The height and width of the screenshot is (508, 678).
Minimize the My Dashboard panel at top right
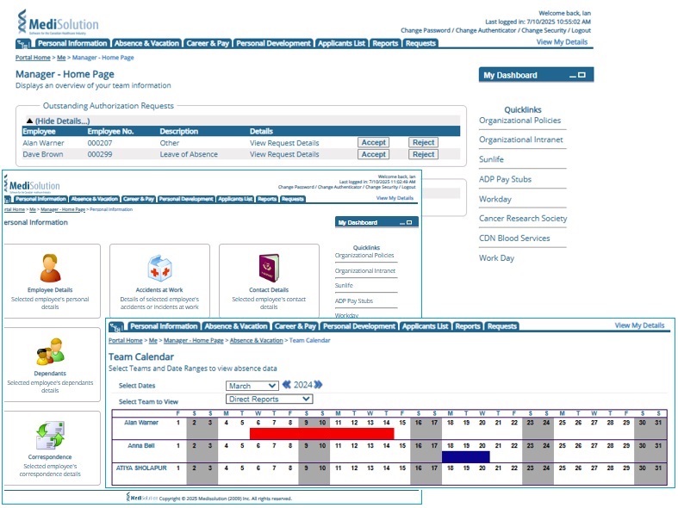(572, 76)
